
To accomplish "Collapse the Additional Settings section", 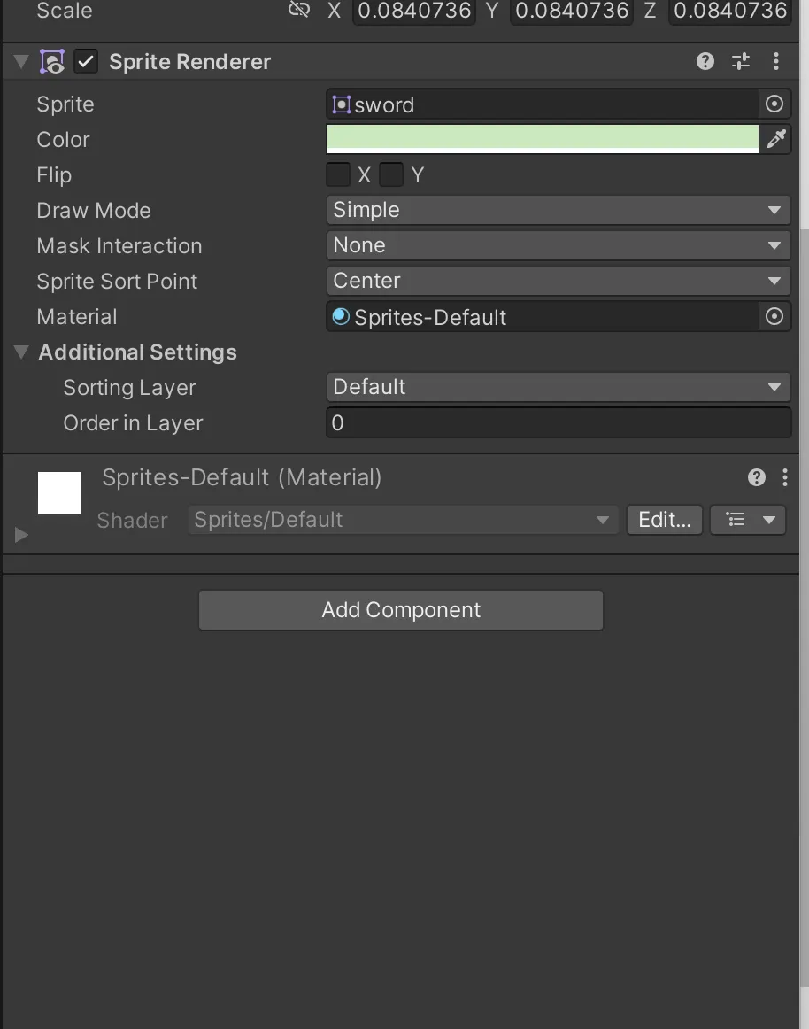I will coord(21,352).
